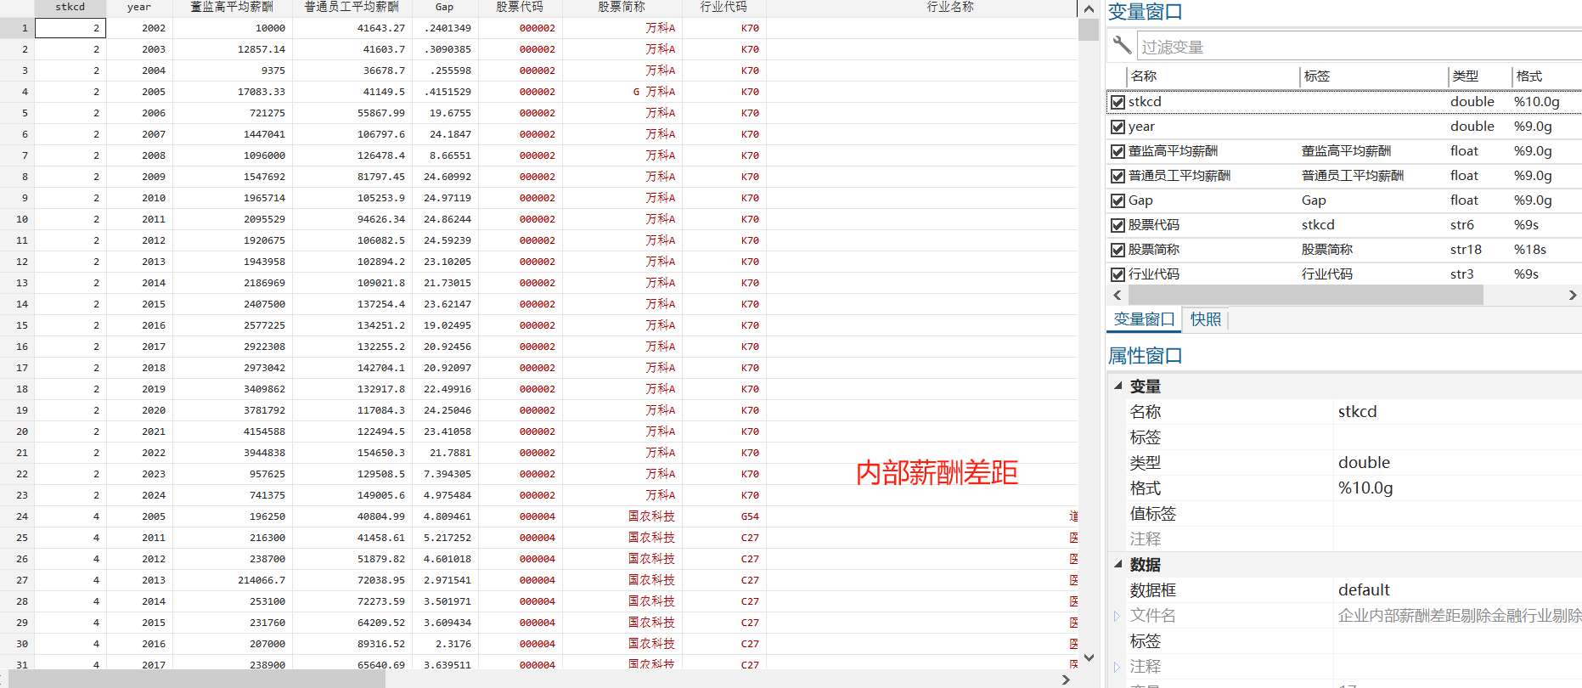1582x688 pixels.
Task: Toggle the 普通员工平均薪酬 variable checkbox
Action: 1118,176
